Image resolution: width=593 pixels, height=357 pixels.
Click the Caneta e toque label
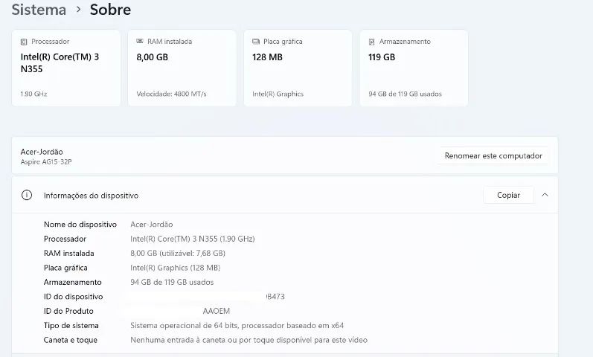pos(71,340)
